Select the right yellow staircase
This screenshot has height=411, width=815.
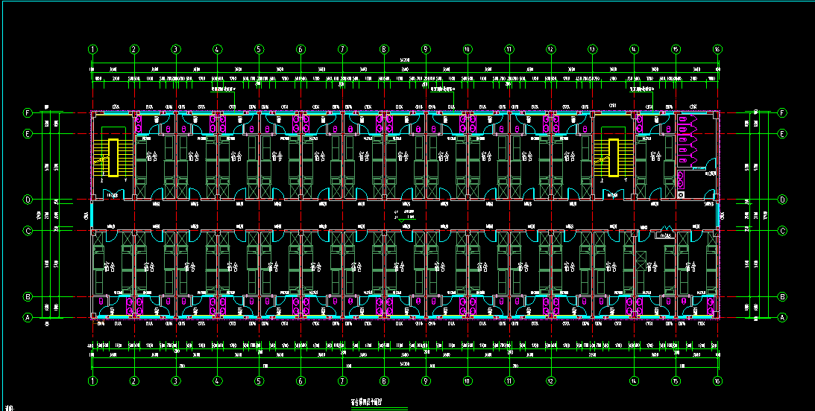pyautogui.click(x=614, y=157)
